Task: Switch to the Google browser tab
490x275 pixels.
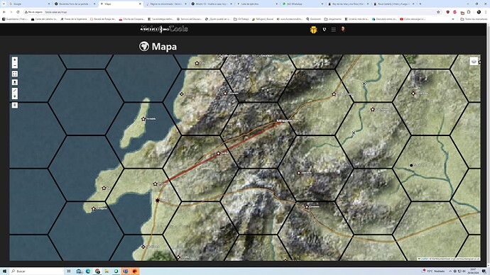Action: pyautogui.click(x=28, y=4)
